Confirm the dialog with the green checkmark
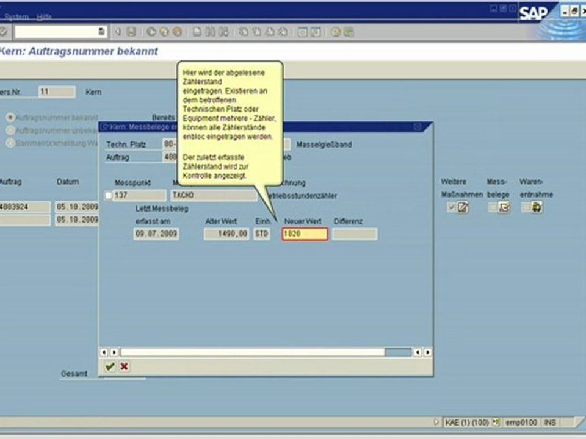 pyautogui.click(x=110, y=366)
